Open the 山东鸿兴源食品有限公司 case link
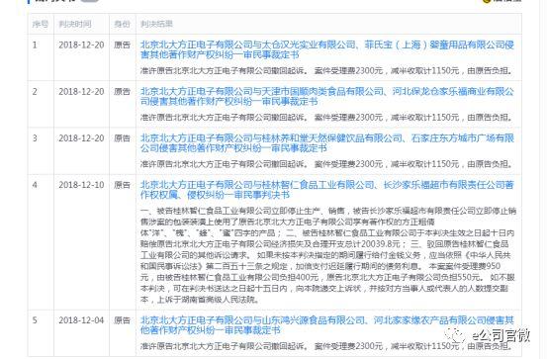547x359 pixels. (326, 325)
